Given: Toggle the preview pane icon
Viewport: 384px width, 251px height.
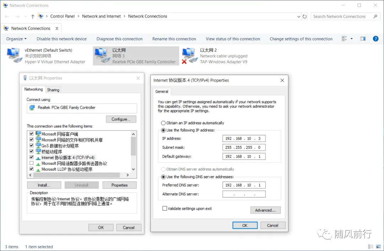Looking at the screenshot, I should [363, 39].
